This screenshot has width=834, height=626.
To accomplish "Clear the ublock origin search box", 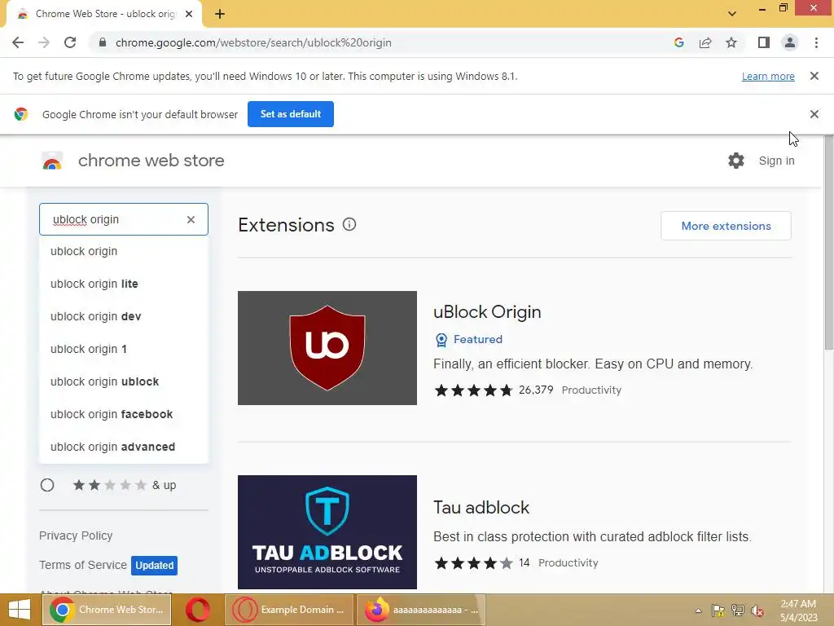I will [191, 219].
